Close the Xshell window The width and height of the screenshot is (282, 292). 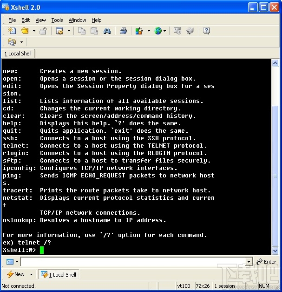(275, 7)
